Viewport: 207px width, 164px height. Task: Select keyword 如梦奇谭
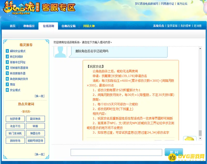coord(15,119)
